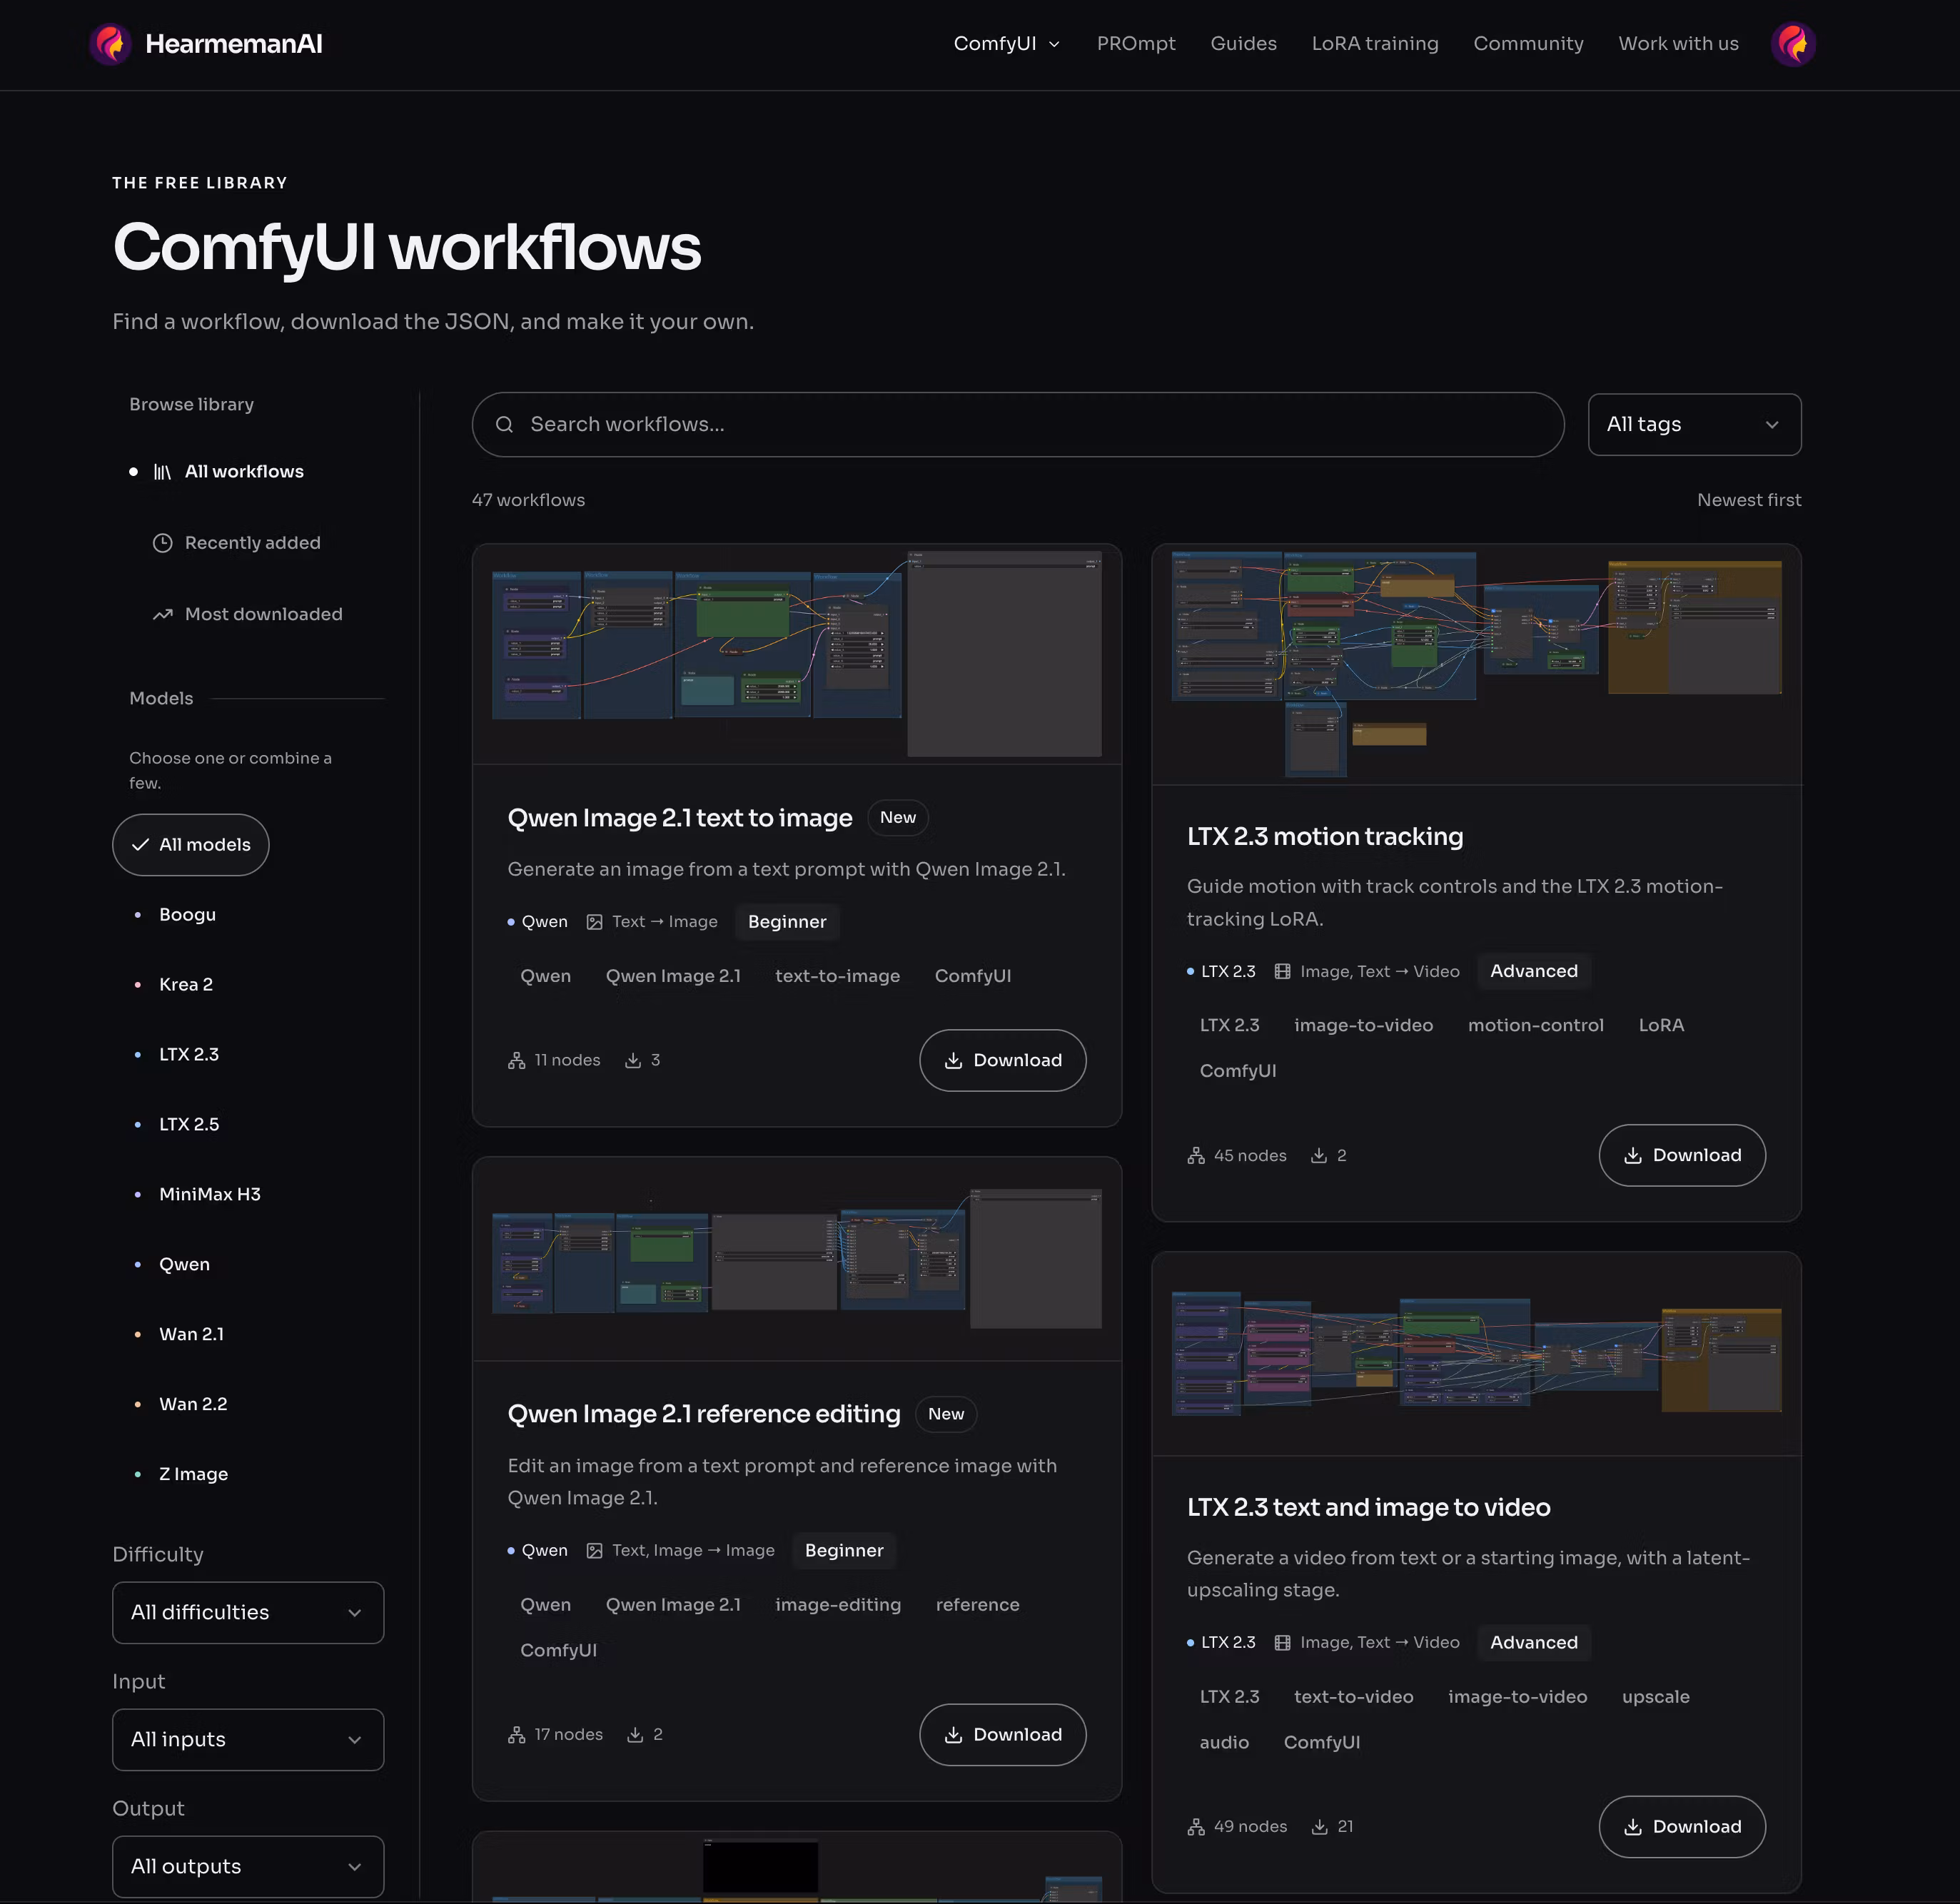Viewport: 1960px width, 1904px height.
Task: Filter by the MiniMax H3 model
Action: [x=210, y=1195]
